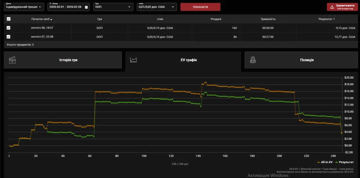Image resolution: width=360 pixels, height=178 pixels.
Task: Uncheck the лютого 08, 18:57 session checkbox
Action: (x=9, y=28)
